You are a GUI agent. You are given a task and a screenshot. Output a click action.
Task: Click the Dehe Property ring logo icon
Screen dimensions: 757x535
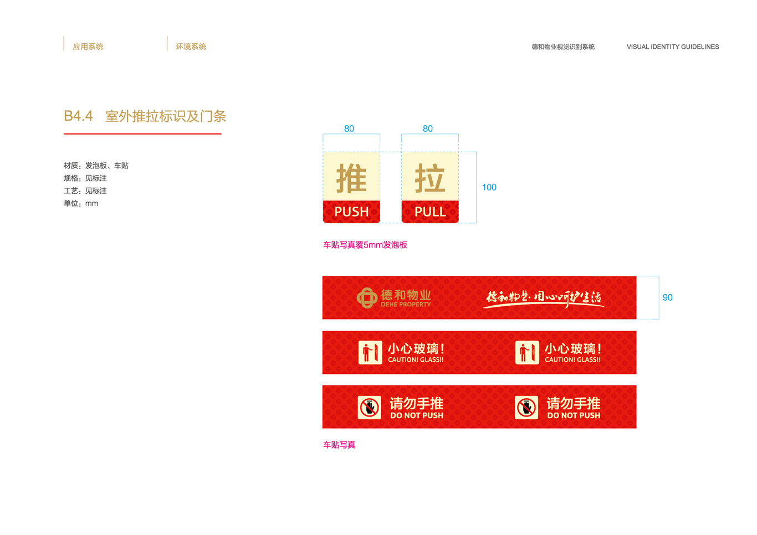pyautogui.click(x=366, y=298)
